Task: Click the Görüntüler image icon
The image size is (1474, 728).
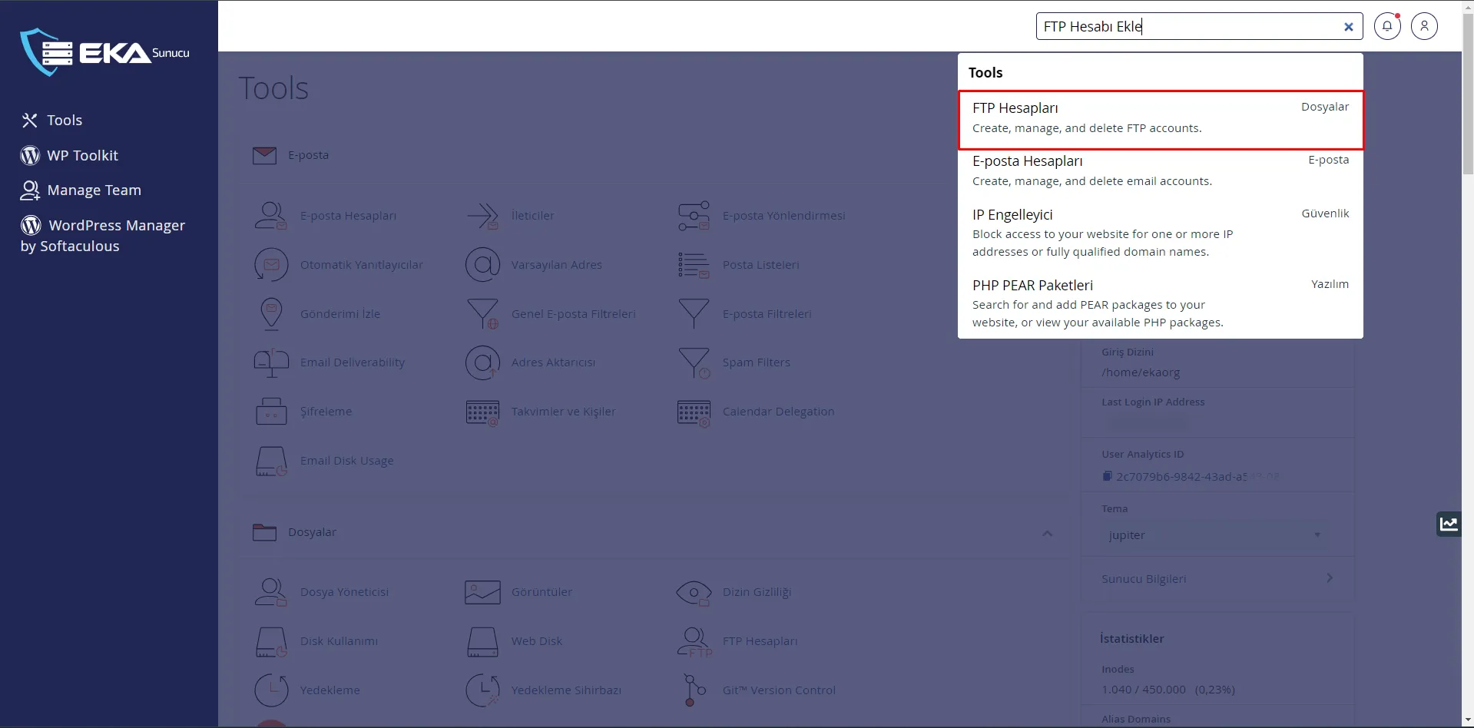Action: 482,592
